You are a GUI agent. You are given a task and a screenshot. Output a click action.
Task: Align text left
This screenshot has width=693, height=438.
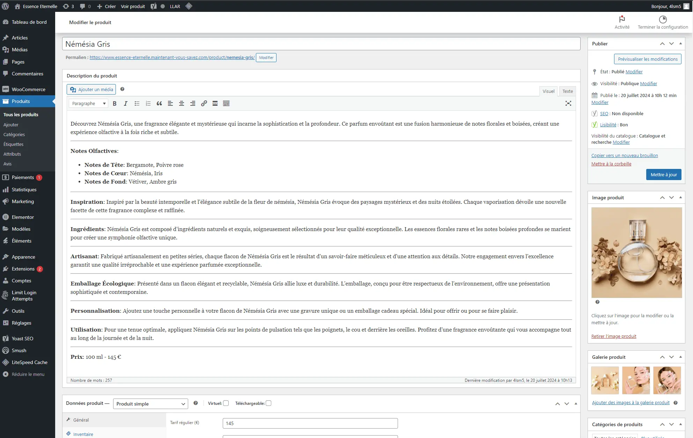tap(170, 103)
